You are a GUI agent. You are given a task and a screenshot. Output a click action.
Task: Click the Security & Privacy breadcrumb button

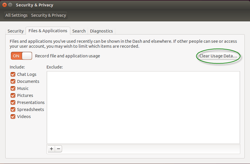[x=49, y=15]
